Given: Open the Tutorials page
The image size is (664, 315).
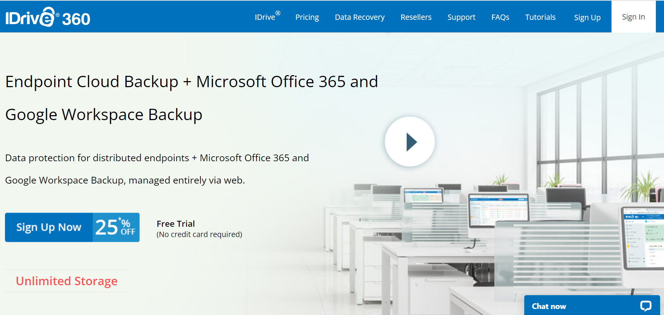Looking at the screenshot, I should coord(540,17).
